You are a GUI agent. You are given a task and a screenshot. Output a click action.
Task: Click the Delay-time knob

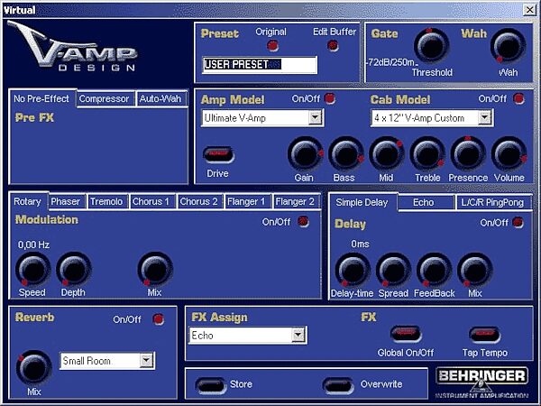353,270
